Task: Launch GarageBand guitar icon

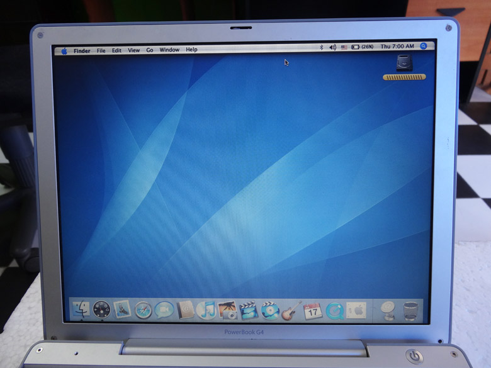Action: pyautogui.click(x=291, y=311)
